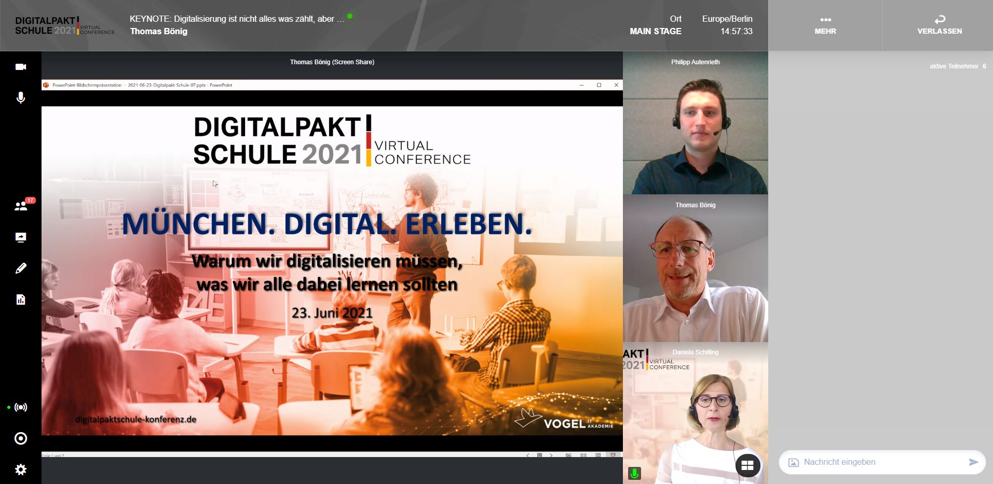Viewport: 993px width, 484px height.
Task: Toggle the camera in the left sidebar
Action: point(21,67)
